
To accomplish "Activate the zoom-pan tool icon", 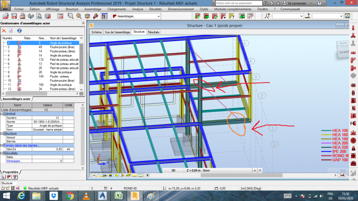I will [79, 16].
